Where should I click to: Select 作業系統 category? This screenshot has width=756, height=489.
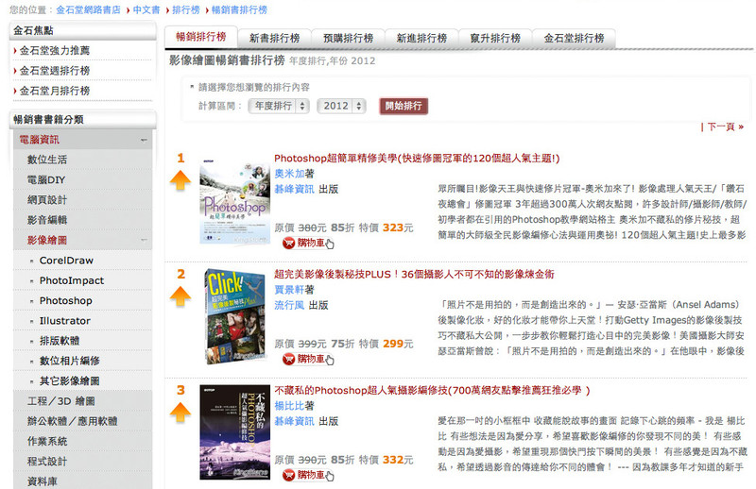click(47, 441)
